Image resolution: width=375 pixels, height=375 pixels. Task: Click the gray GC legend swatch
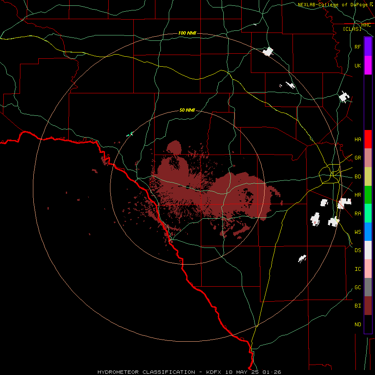click(368, 287)
